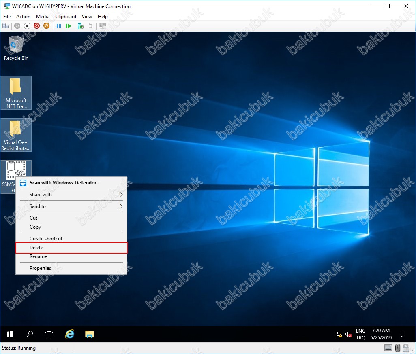Minimize the Virtual Machine Connection window

(369, 6)
